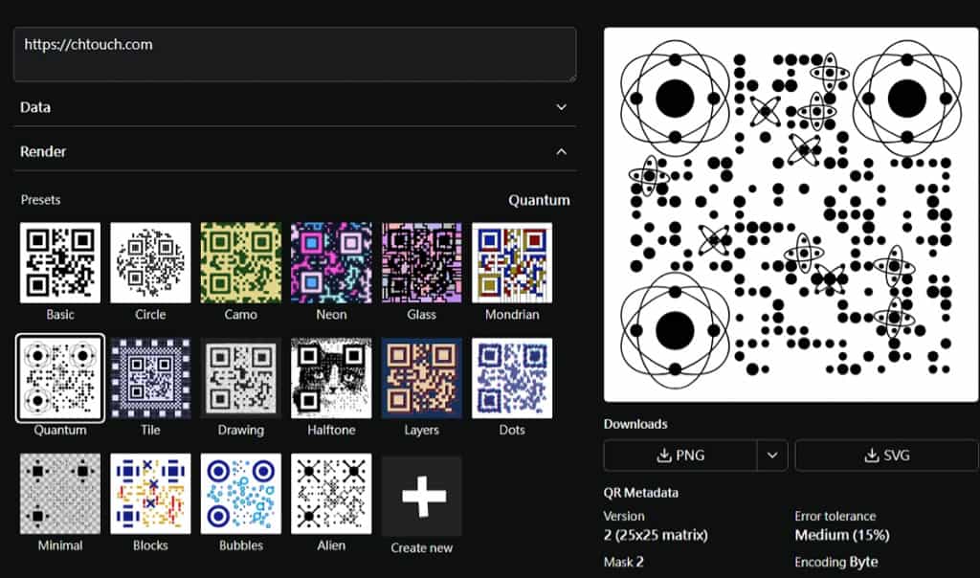Click the "Mask 2" metadata value

point(623,562)
